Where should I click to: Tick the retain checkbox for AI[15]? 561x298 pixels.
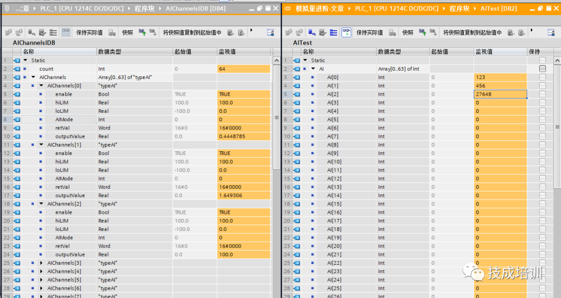(x=542, y=204)
